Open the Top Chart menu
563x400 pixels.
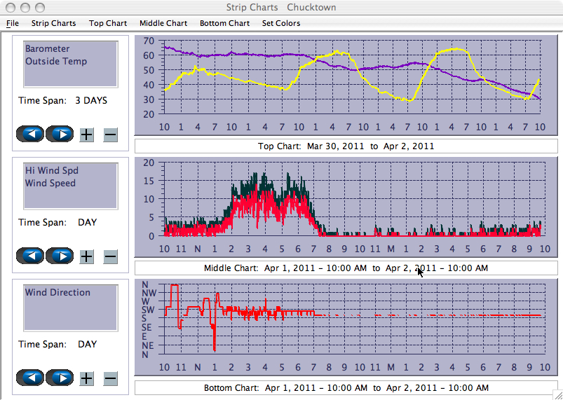[x=108, y=23]
